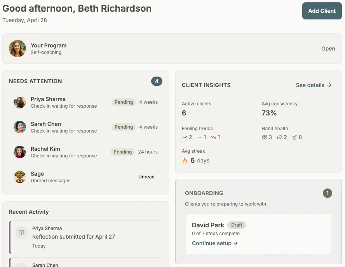Image resolution: width=345 pixels, height=267 pixels.
Task: Click the 24 hours label for Rachel Kim
Action: tap(148, 152)
